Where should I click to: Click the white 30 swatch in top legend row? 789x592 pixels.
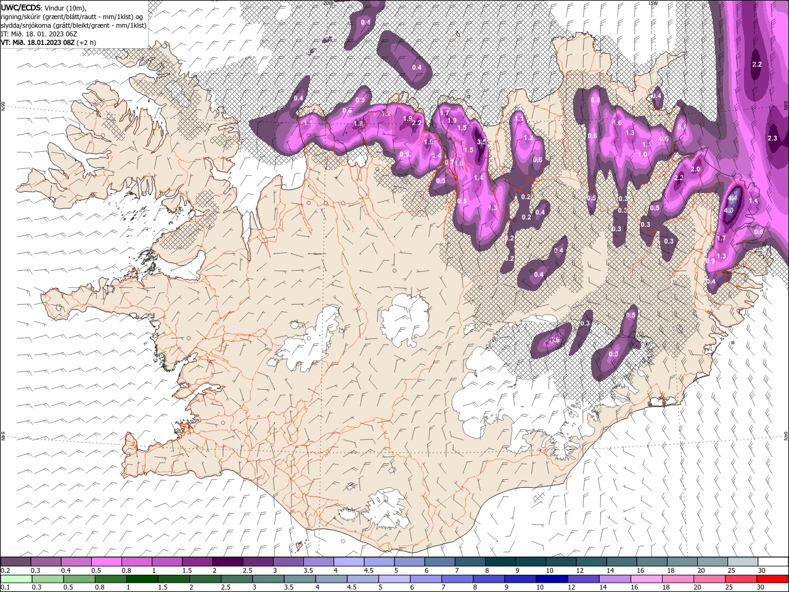click(774, 561)
